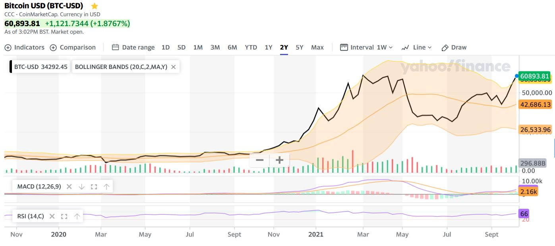Click the lower band value 26,533.96
Image resolution: width=555 pixels, height=246 pixels.
[x=536, y=130]
